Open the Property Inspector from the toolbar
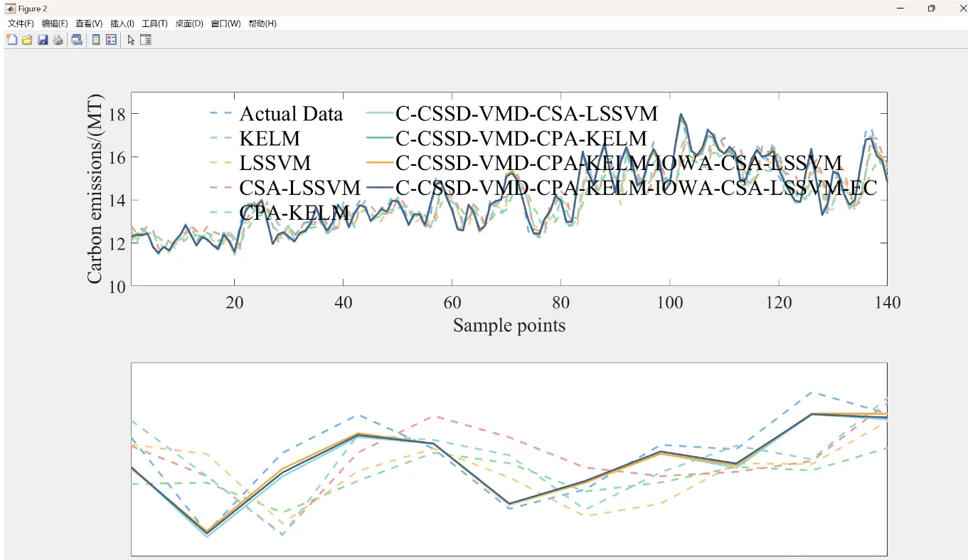This screenshot has height=560, width=968. 146,40
